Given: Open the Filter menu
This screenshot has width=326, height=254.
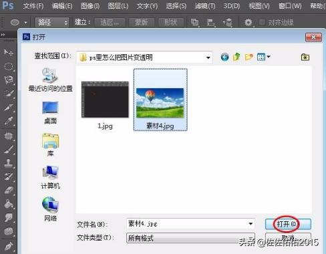Looking at the screenshot, I should click(205, 6).
